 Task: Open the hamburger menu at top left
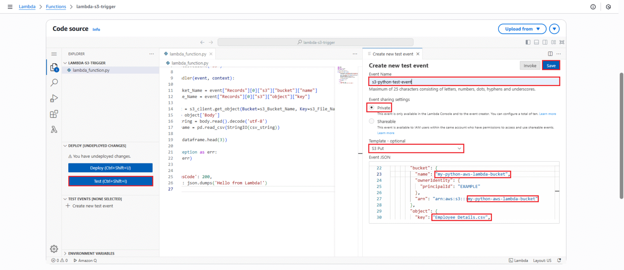(10, 6)
